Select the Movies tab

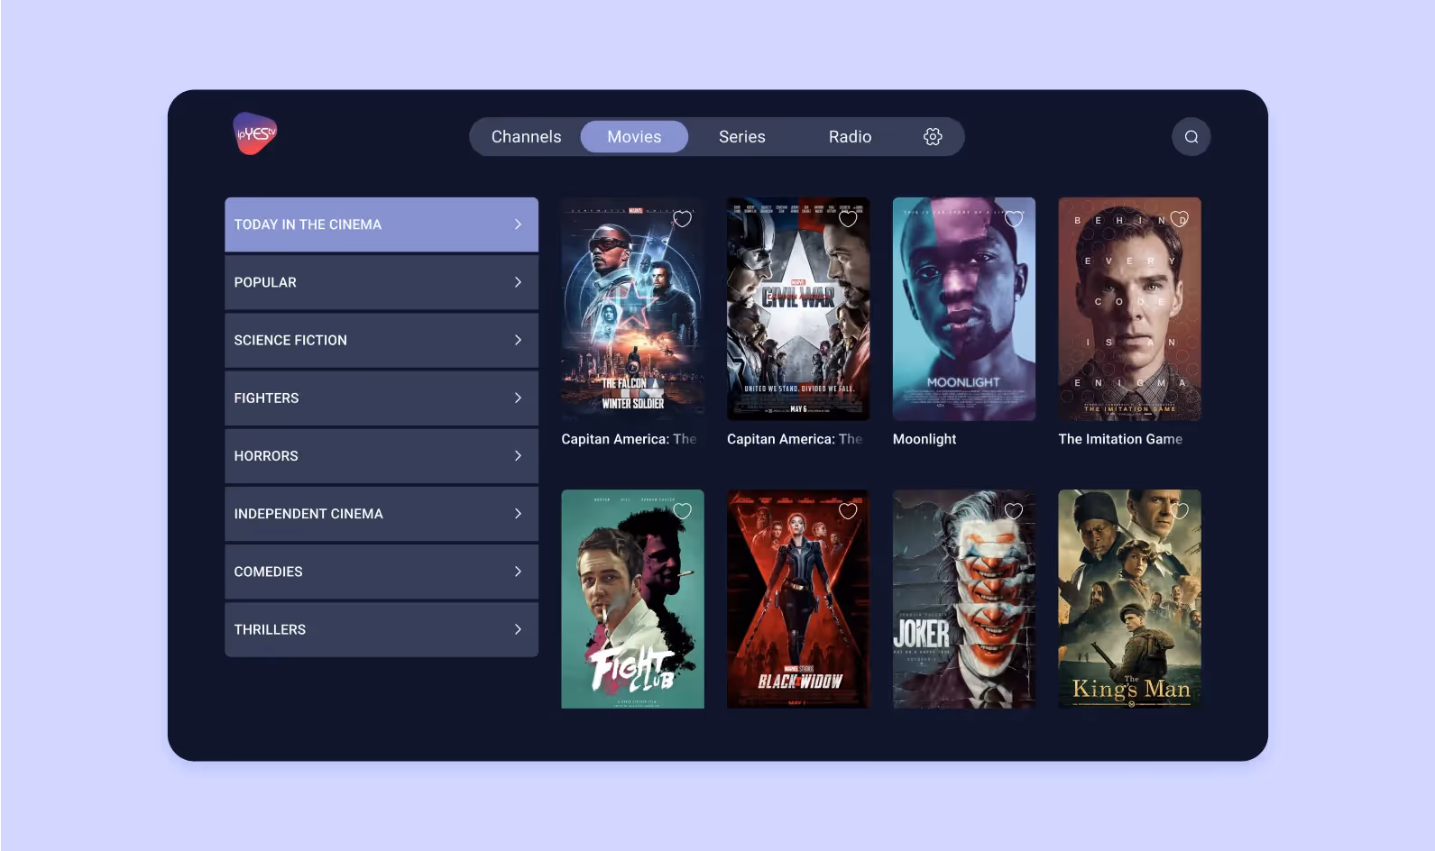pos(634,137)
